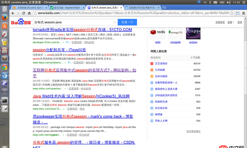Open the tornado redis session 51CTO result
247x148 pixels.
coord(82,30)
